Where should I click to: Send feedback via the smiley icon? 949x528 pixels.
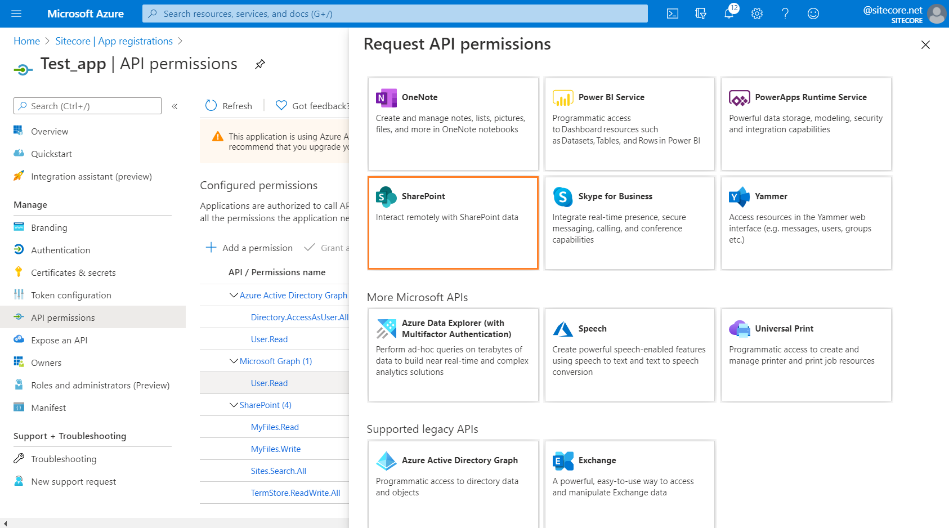[813, 13]
